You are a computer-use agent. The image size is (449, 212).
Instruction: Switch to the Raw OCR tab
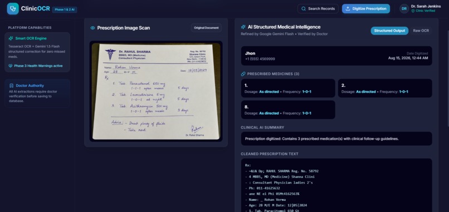click(x=421, y=31)
